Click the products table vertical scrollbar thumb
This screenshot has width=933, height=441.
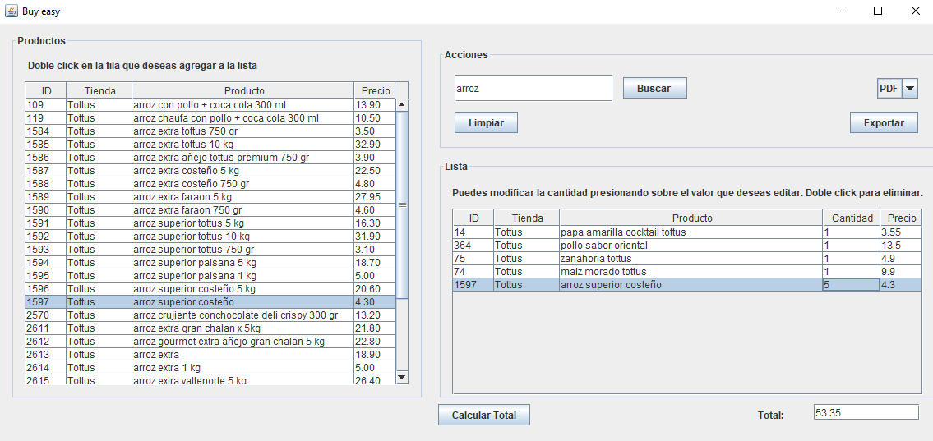point(401,204)
